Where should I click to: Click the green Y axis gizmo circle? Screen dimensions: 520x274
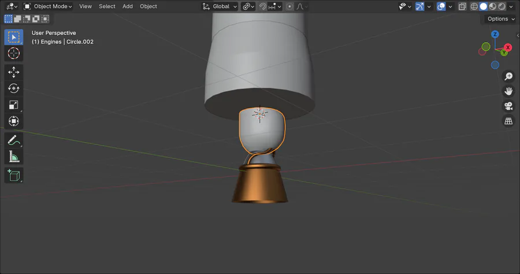[x=486, y=47]
